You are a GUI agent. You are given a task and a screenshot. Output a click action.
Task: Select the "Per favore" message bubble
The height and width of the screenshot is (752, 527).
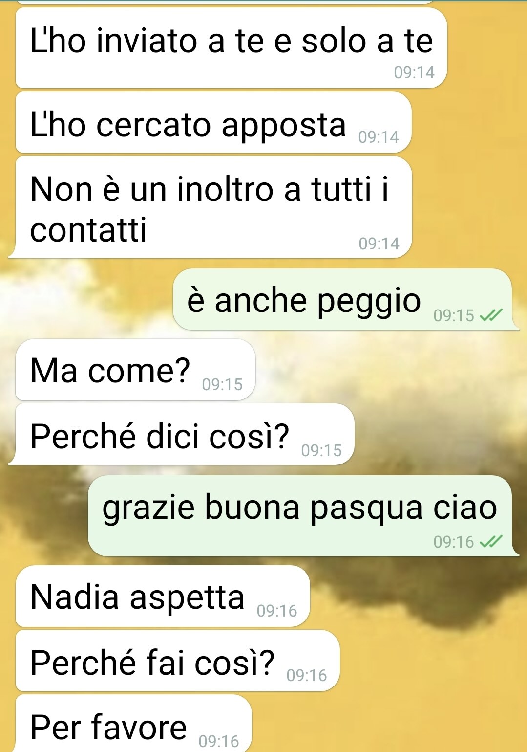click(x=133, y=724)
